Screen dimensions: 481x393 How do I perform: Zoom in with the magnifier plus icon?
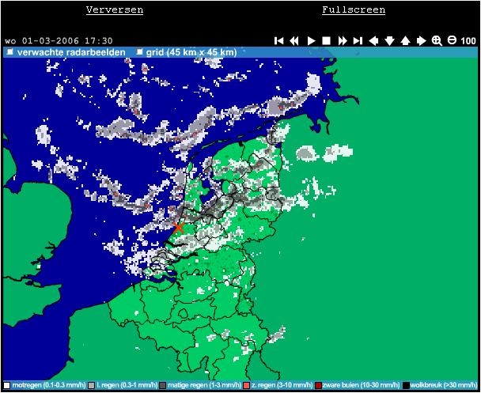coord(437,40)
